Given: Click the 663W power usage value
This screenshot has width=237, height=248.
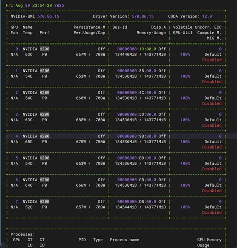Looking at the screenshot, I should [81, 164].
